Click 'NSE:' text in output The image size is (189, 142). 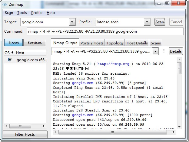(x=57, y=73)
